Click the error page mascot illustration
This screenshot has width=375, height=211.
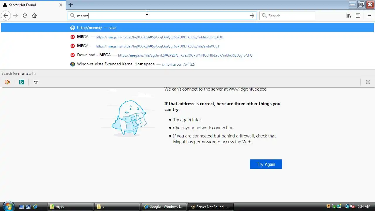tap(129, 119)
